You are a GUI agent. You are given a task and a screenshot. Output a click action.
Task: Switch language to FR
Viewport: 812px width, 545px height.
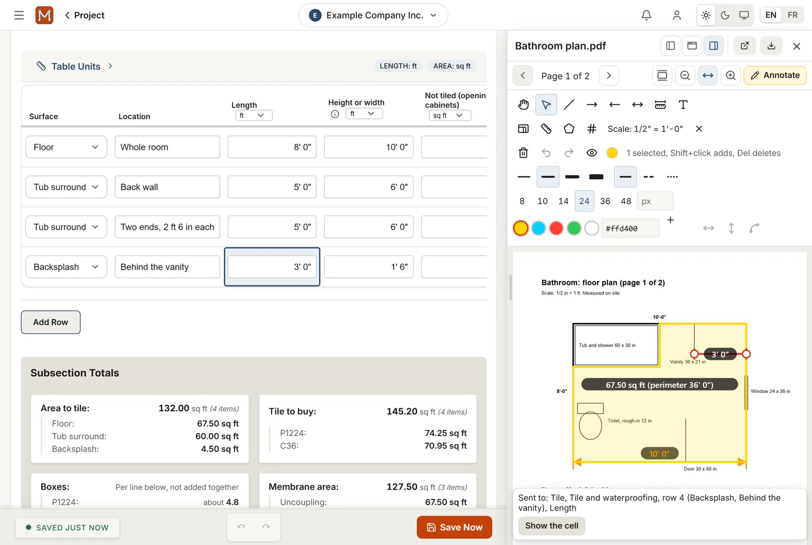[793, 15]
